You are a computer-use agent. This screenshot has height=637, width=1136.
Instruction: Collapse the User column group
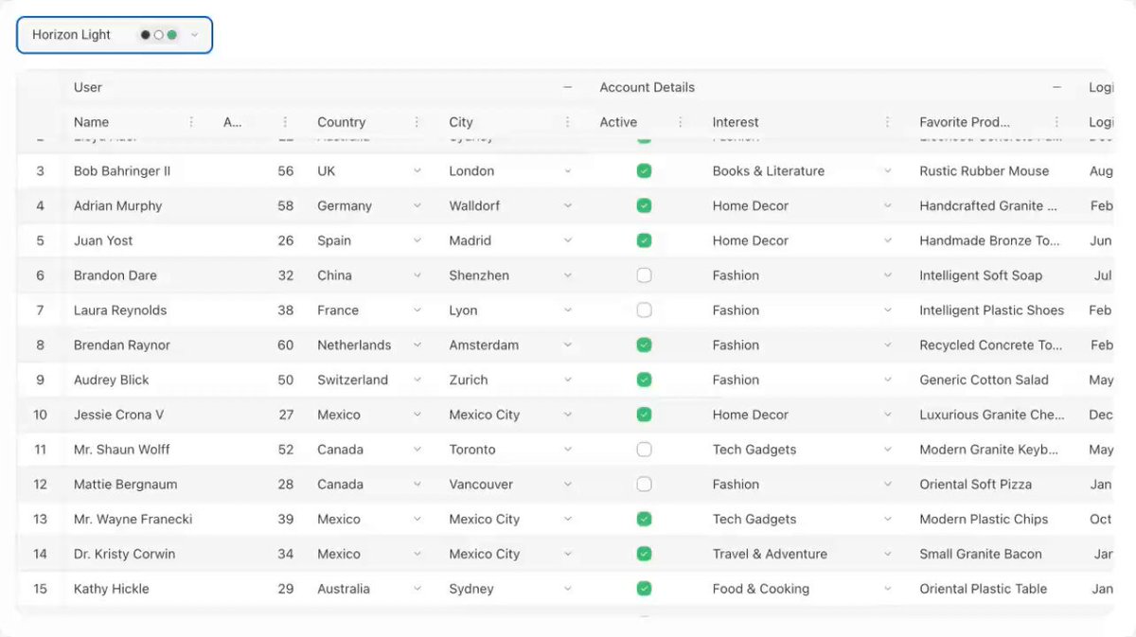(x=567, y=87)
